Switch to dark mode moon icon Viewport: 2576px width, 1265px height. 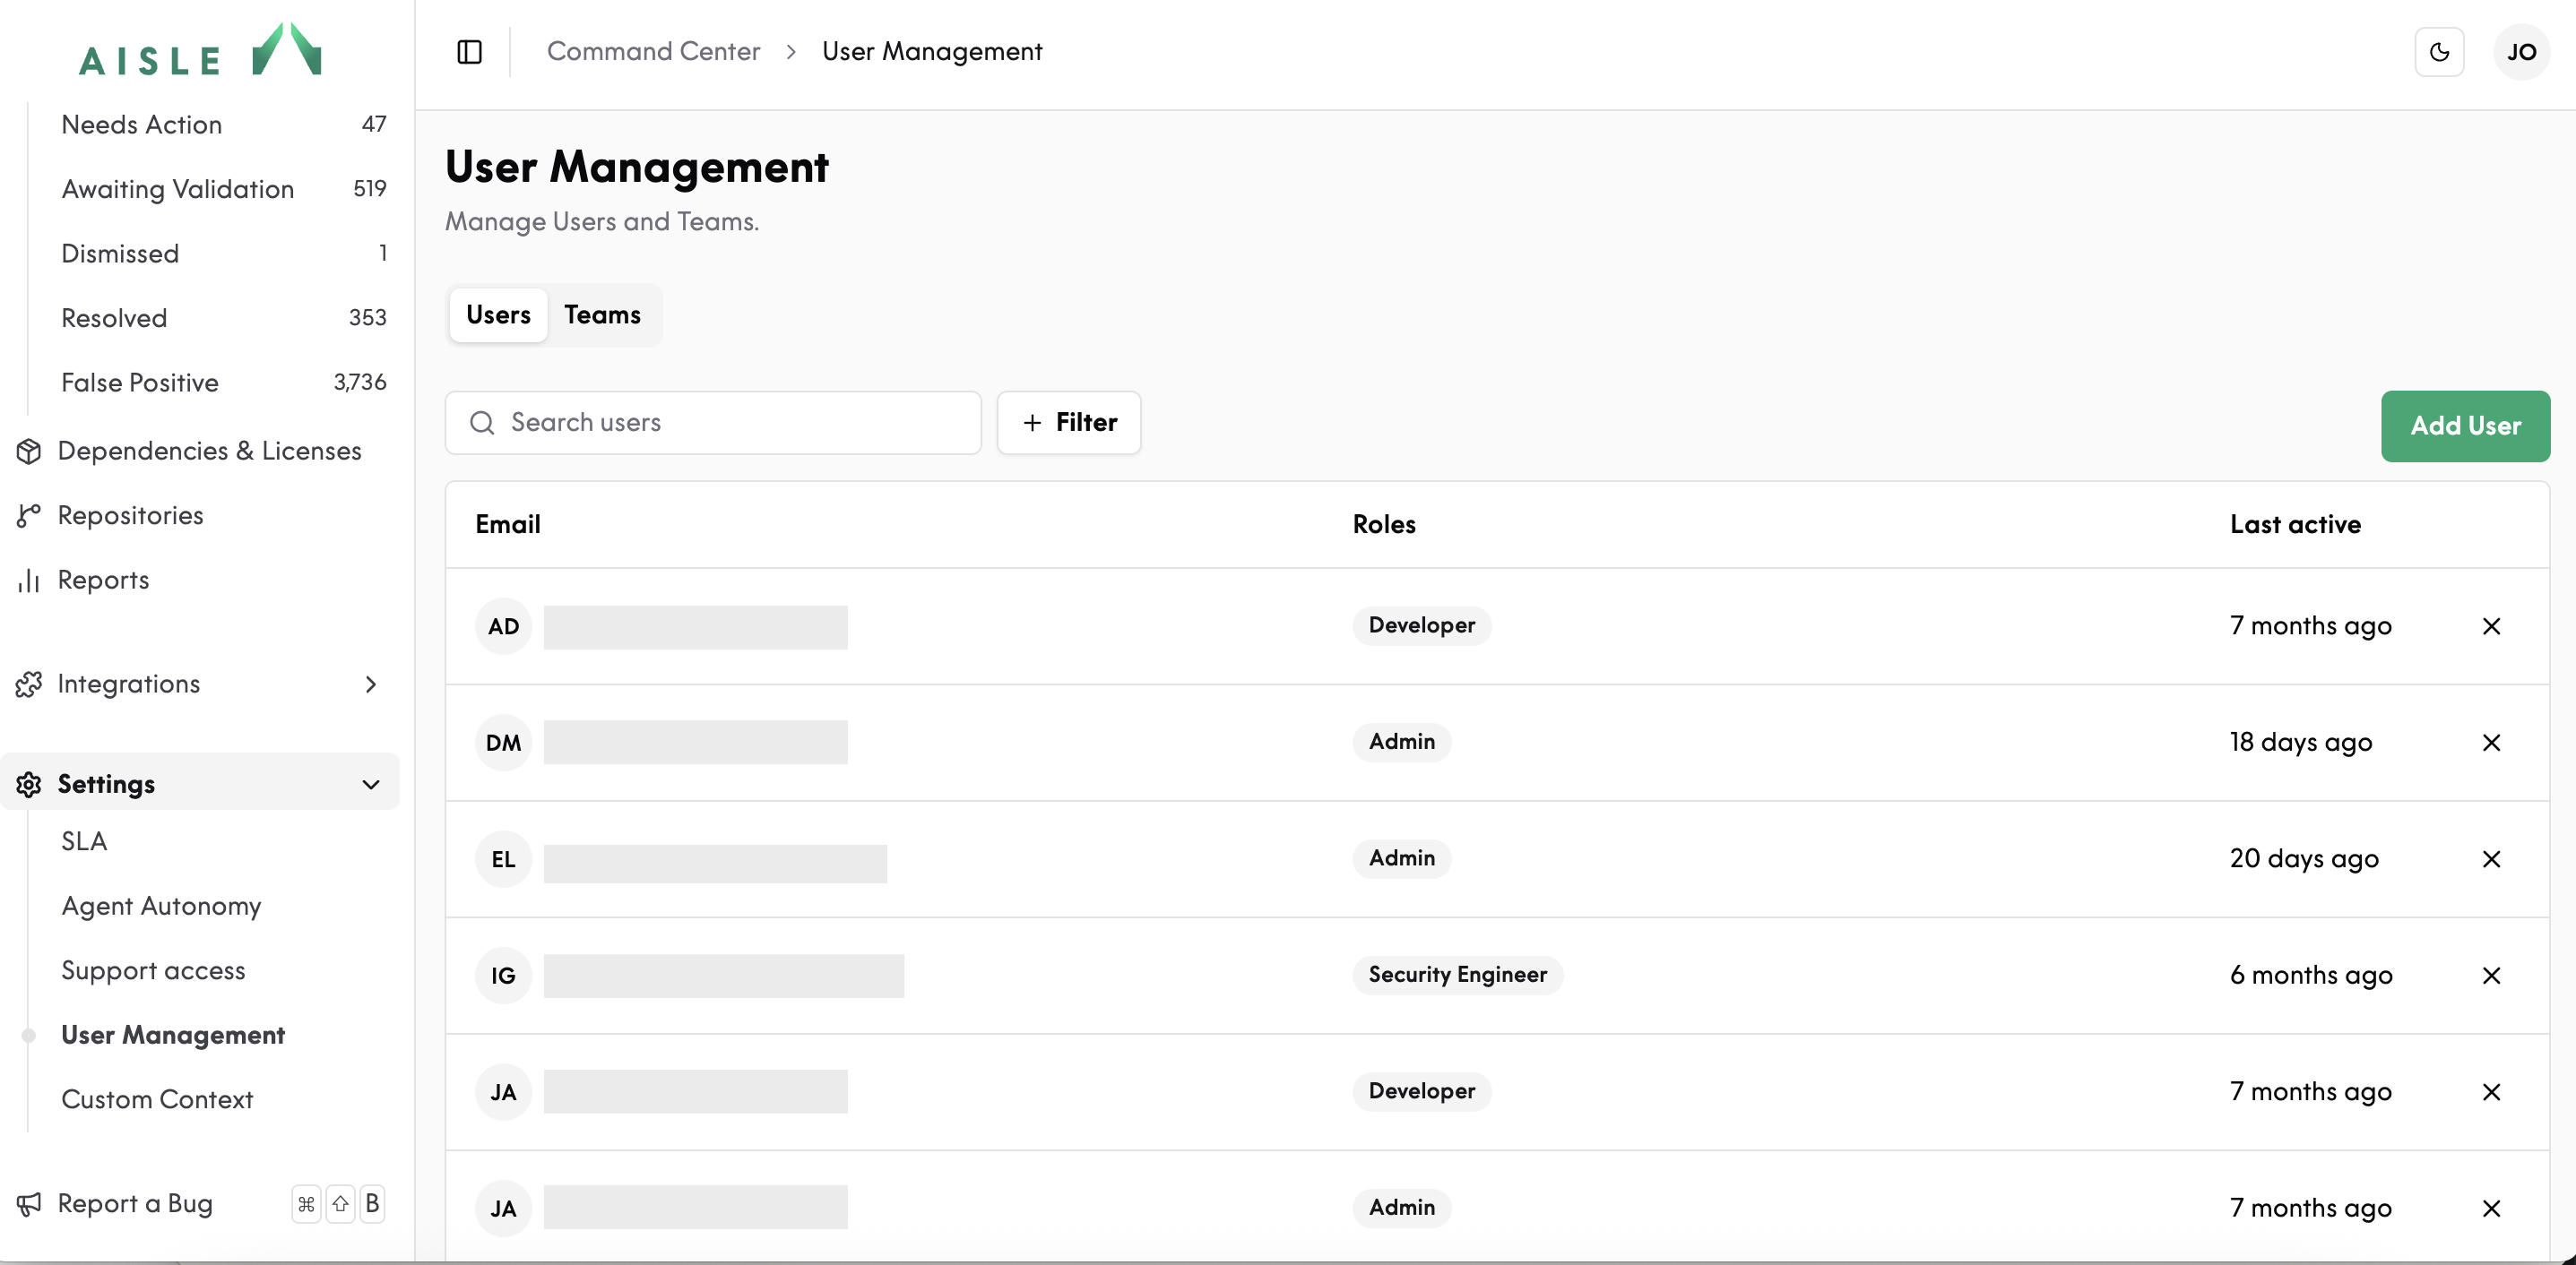click(x=2439, y=52)
